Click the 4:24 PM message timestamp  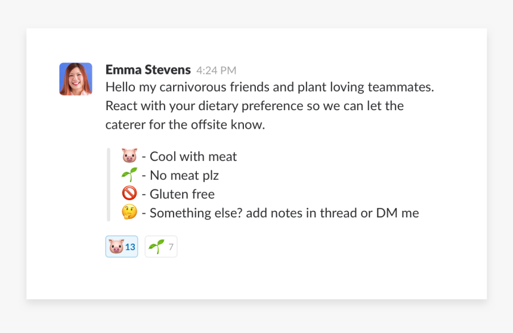point(217,70)
